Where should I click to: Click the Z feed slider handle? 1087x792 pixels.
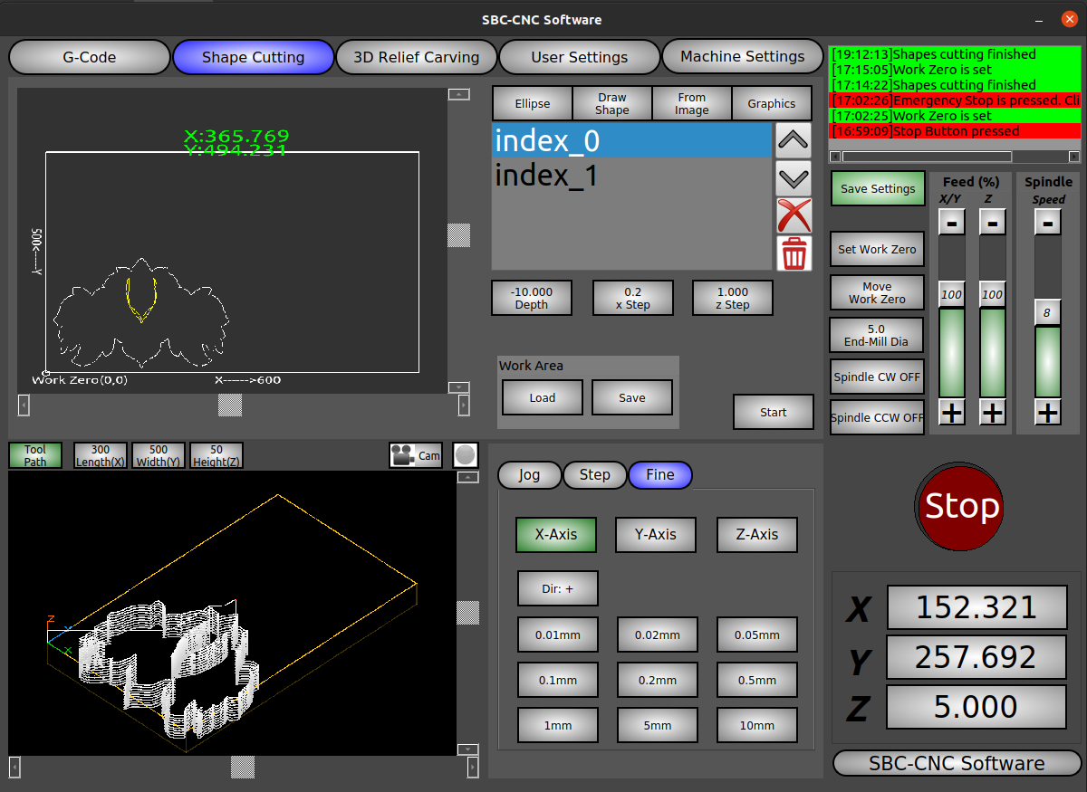(x=992, y=294)
